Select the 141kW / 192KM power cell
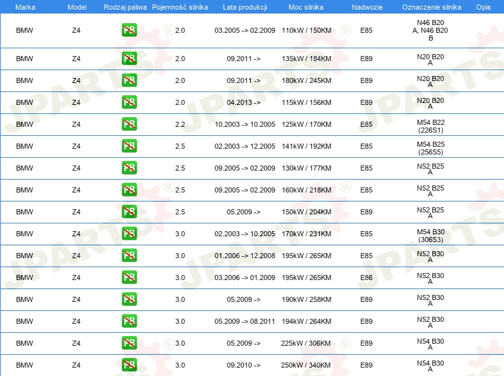 point(306,146)
